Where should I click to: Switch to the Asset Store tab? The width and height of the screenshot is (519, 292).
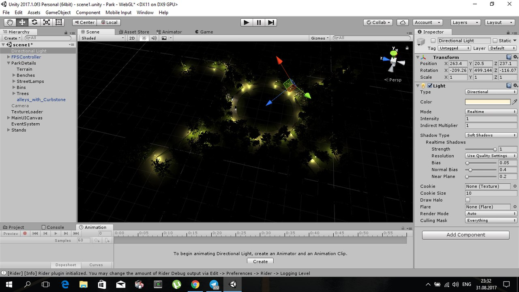(x=134, y=32)
